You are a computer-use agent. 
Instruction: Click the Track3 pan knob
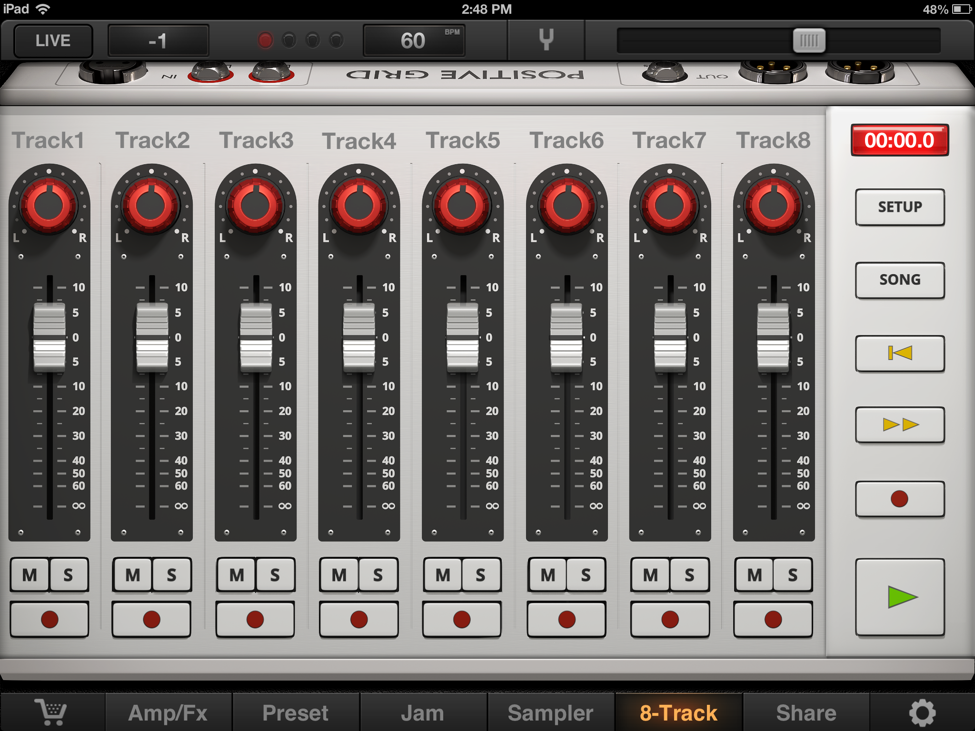point(255,206)
